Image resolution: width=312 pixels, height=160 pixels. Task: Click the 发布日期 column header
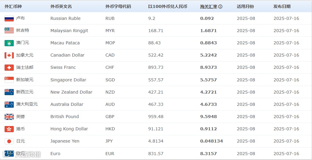[x=282, y=6]
